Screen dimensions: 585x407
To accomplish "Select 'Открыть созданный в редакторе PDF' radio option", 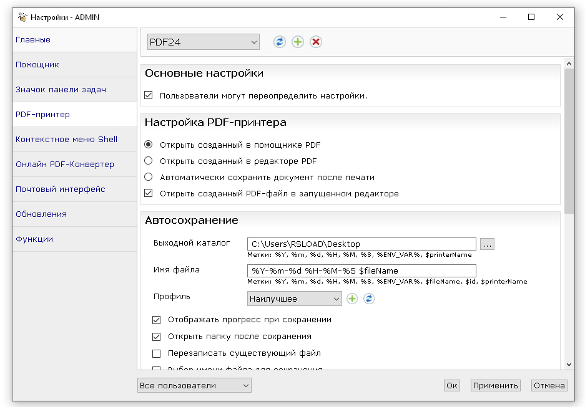I will coord(149,161).
